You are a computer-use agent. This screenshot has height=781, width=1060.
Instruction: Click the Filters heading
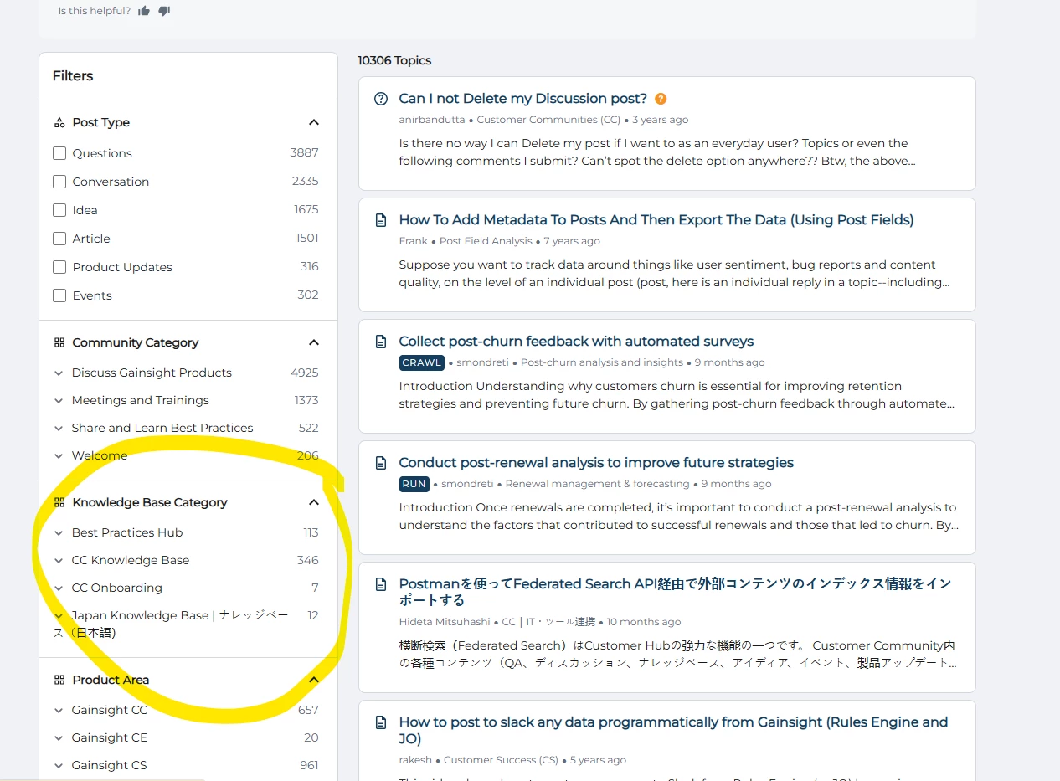point(73,75)
